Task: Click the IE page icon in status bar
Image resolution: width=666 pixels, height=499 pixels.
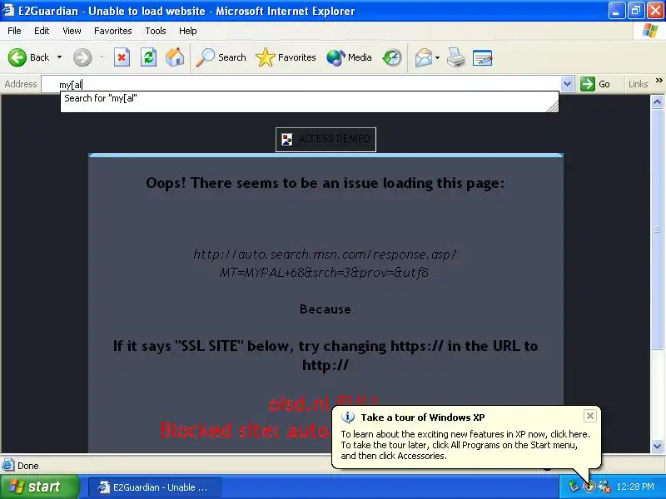Action: [x=7, y=466]
